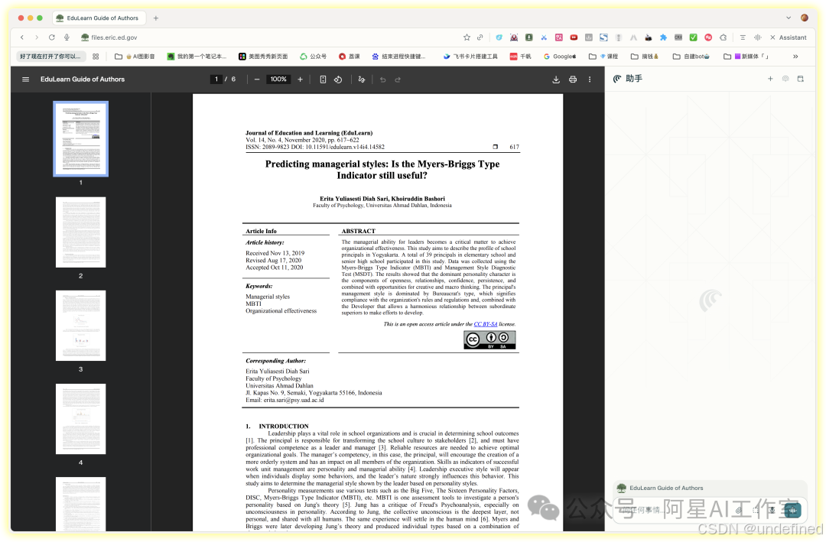
Task: Click the green checkmark extension icon
Action: [693, 37]
